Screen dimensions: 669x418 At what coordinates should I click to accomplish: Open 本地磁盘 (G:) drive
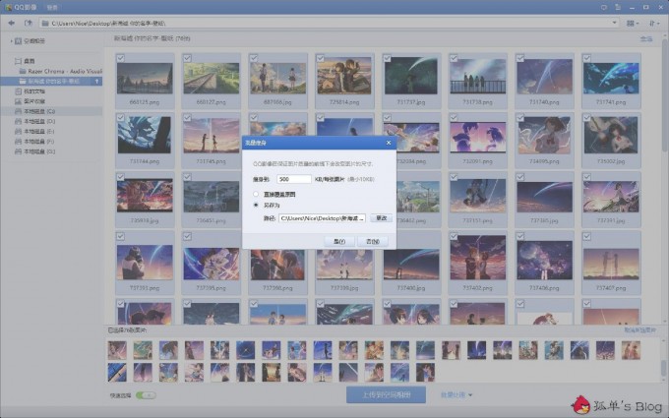coord(34,151)
